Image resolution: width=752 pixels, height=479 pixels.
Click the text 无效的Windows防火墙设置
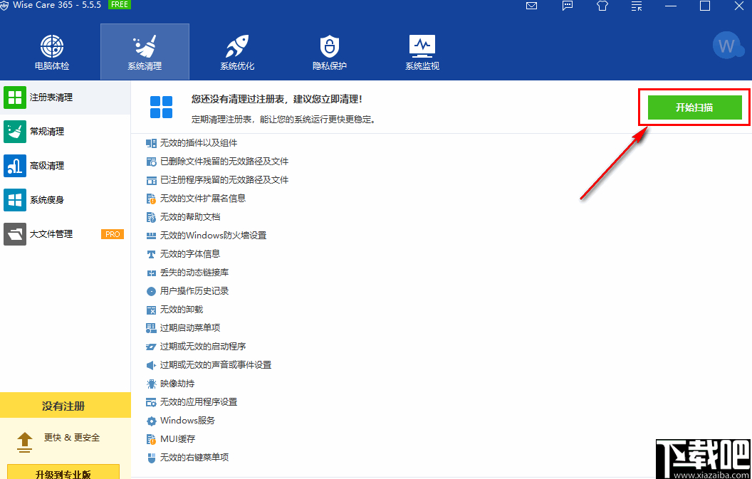pos(213,236)
